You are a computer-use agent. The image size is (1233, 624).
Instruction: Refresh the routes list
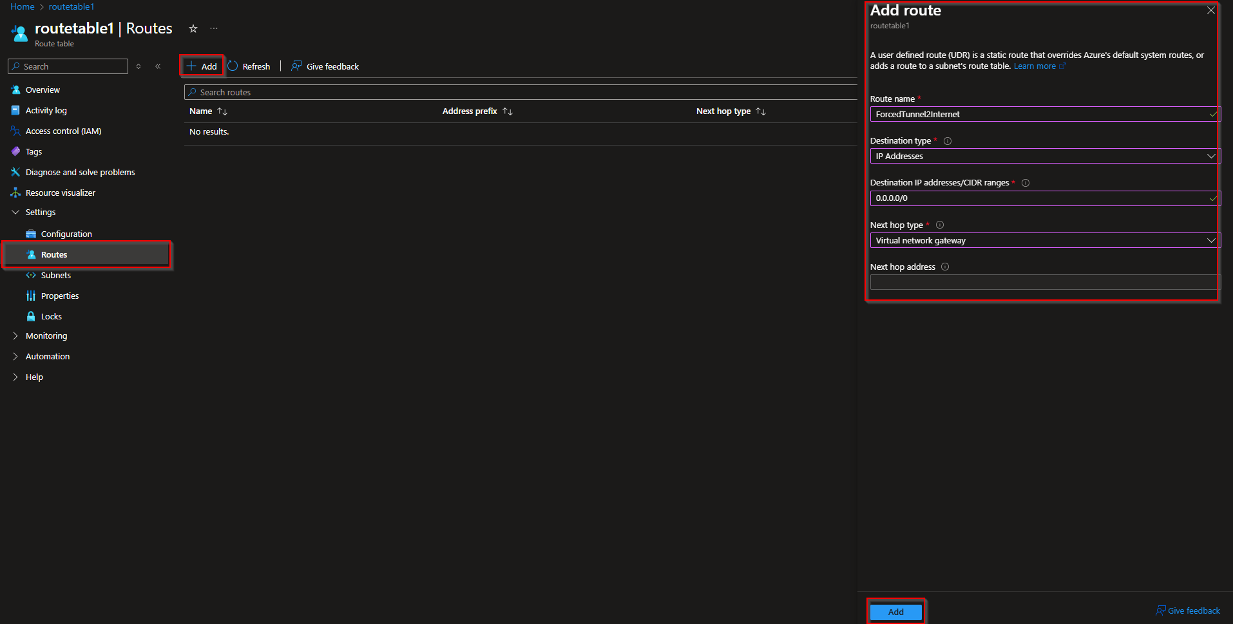click(249, 66)
